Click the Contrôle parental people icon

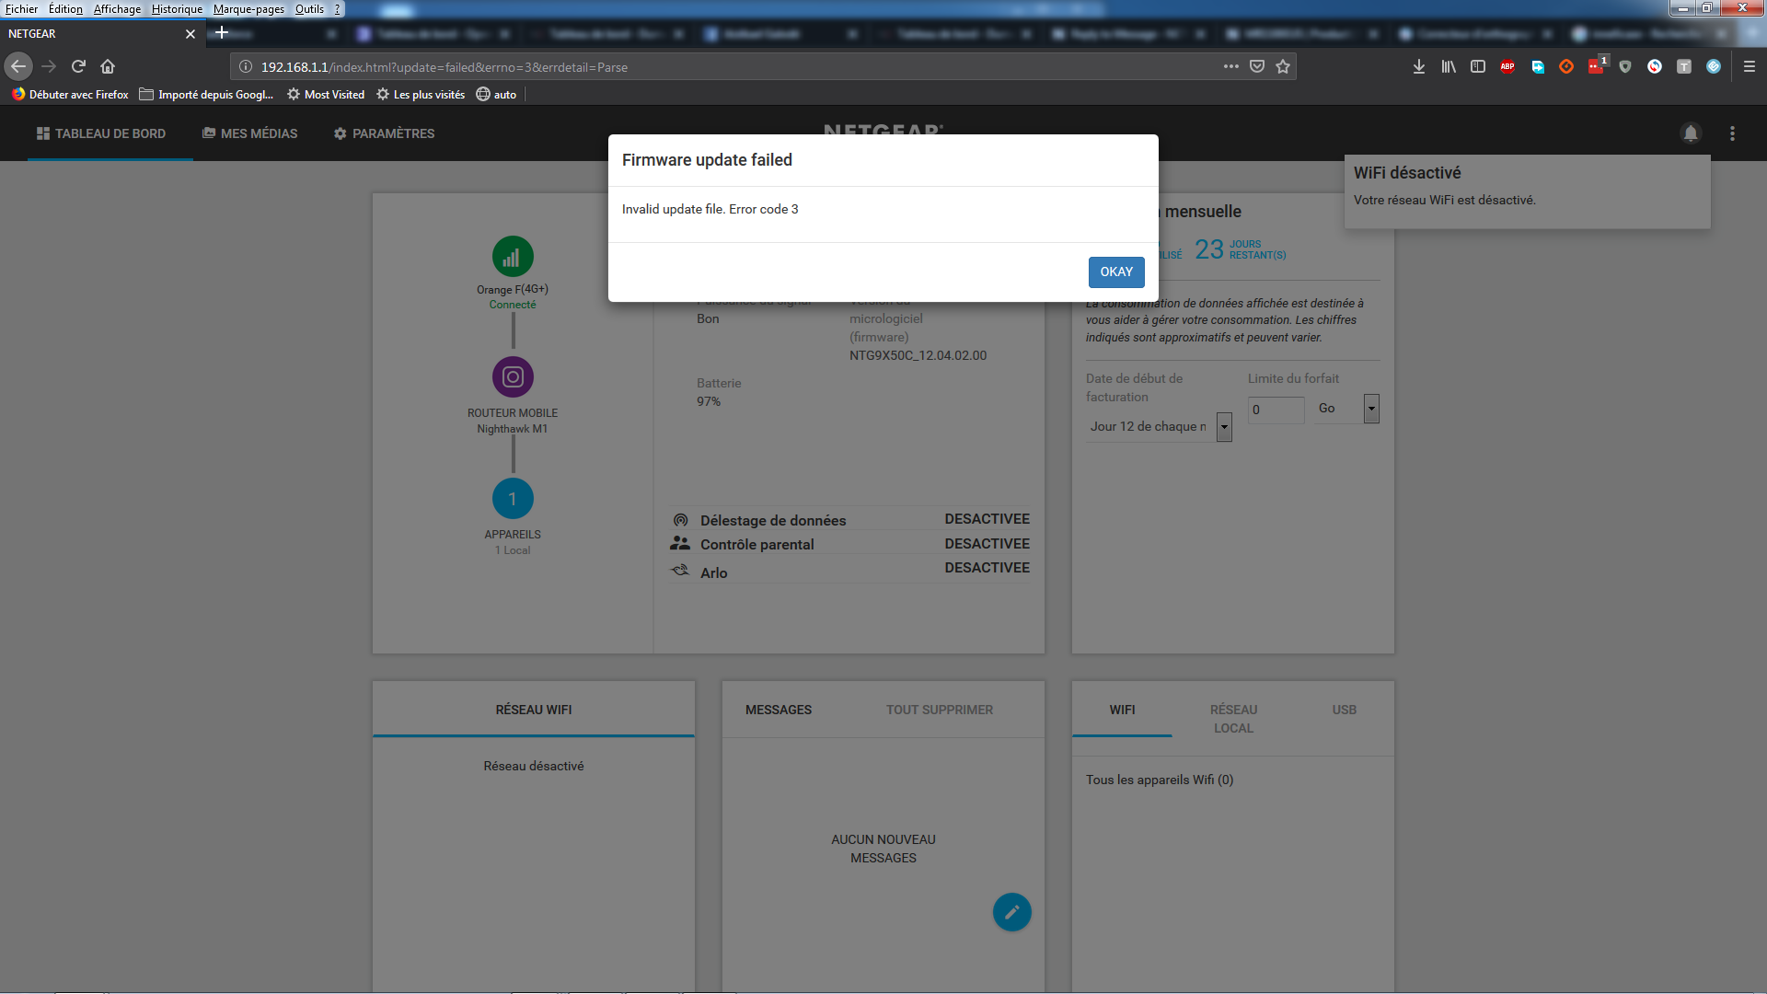click(x=680, y=543)
